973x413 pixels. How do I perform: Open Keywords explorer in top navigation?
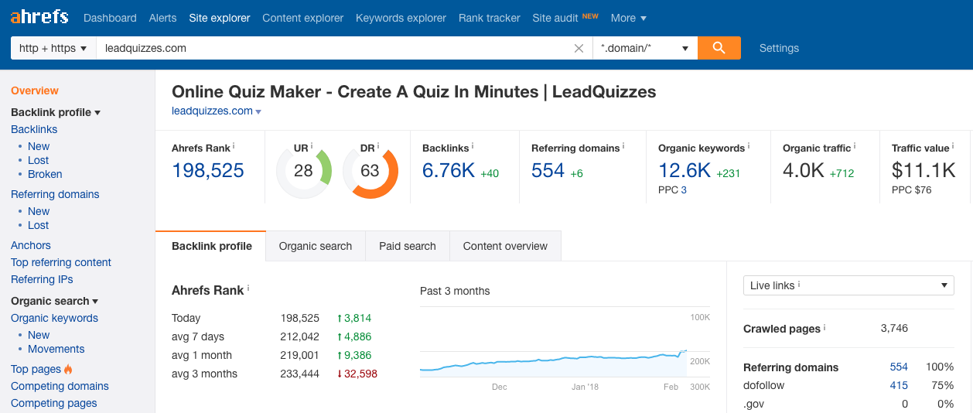401,18
